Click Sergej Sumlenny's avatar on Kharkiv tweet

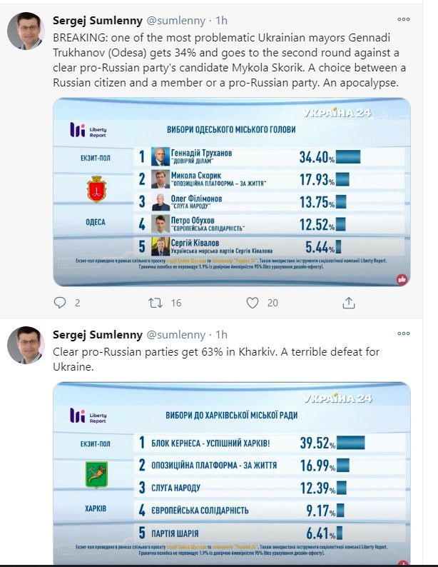pos(26,346)
